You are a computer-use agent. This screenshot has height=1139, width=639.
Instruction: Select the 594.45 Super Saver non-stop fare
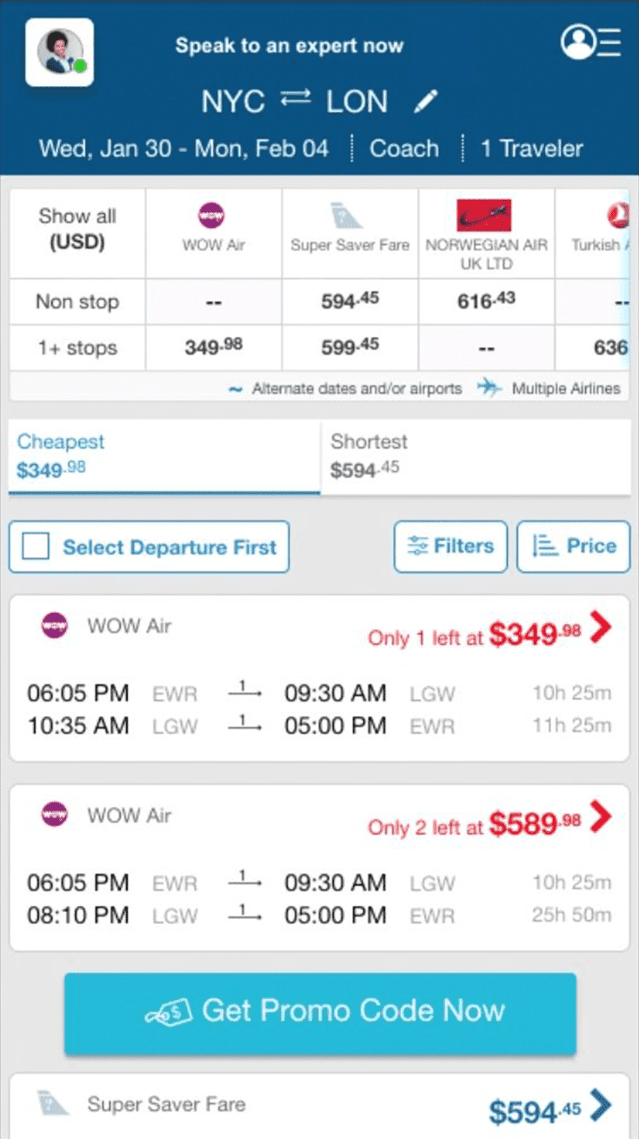coord(349,302)
